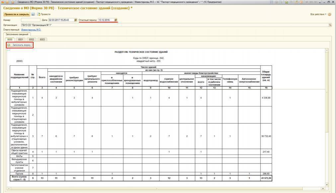Click the Провести toolbar button
This screenshot has width=336, height=193.
point(44,14)
